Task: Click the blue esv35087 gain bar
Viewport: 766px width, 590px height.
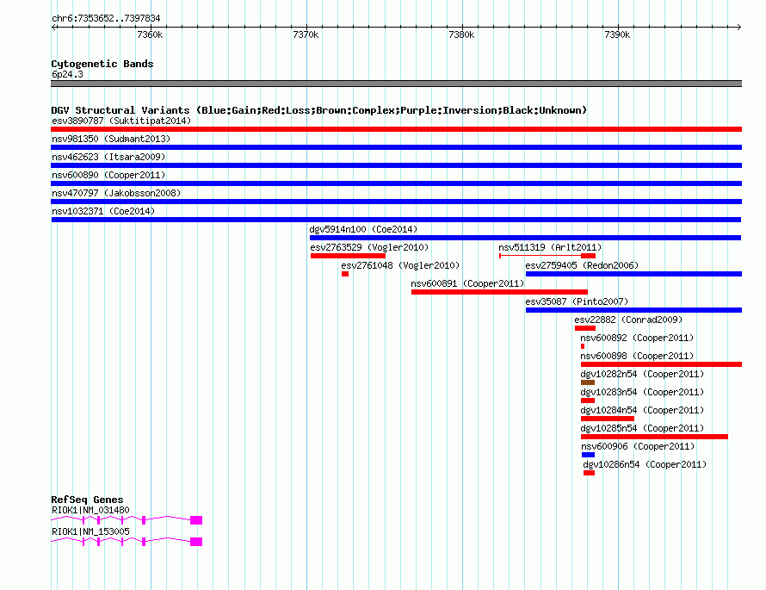Action: pyautogui.click(x=633, y=310)
